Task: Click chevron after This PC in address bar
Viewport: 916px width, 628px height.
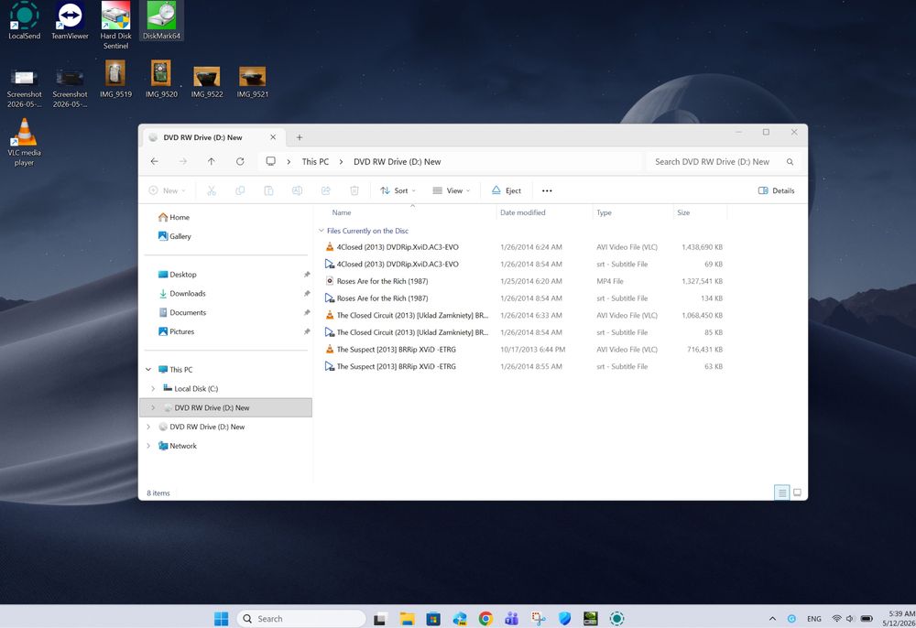Action: tap(341, 162)
